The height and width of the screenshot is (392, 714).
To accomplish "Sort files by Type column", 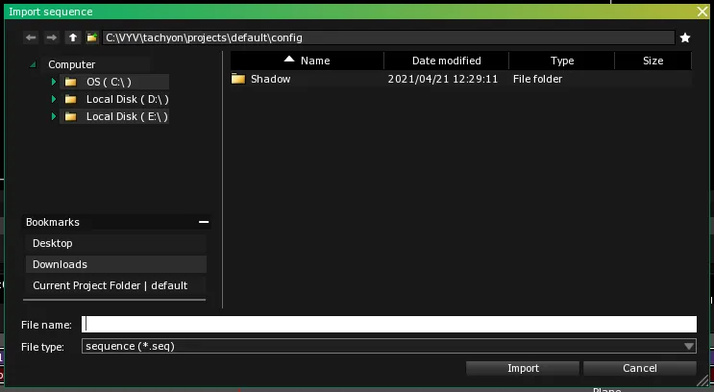I will tap(562, 61).
